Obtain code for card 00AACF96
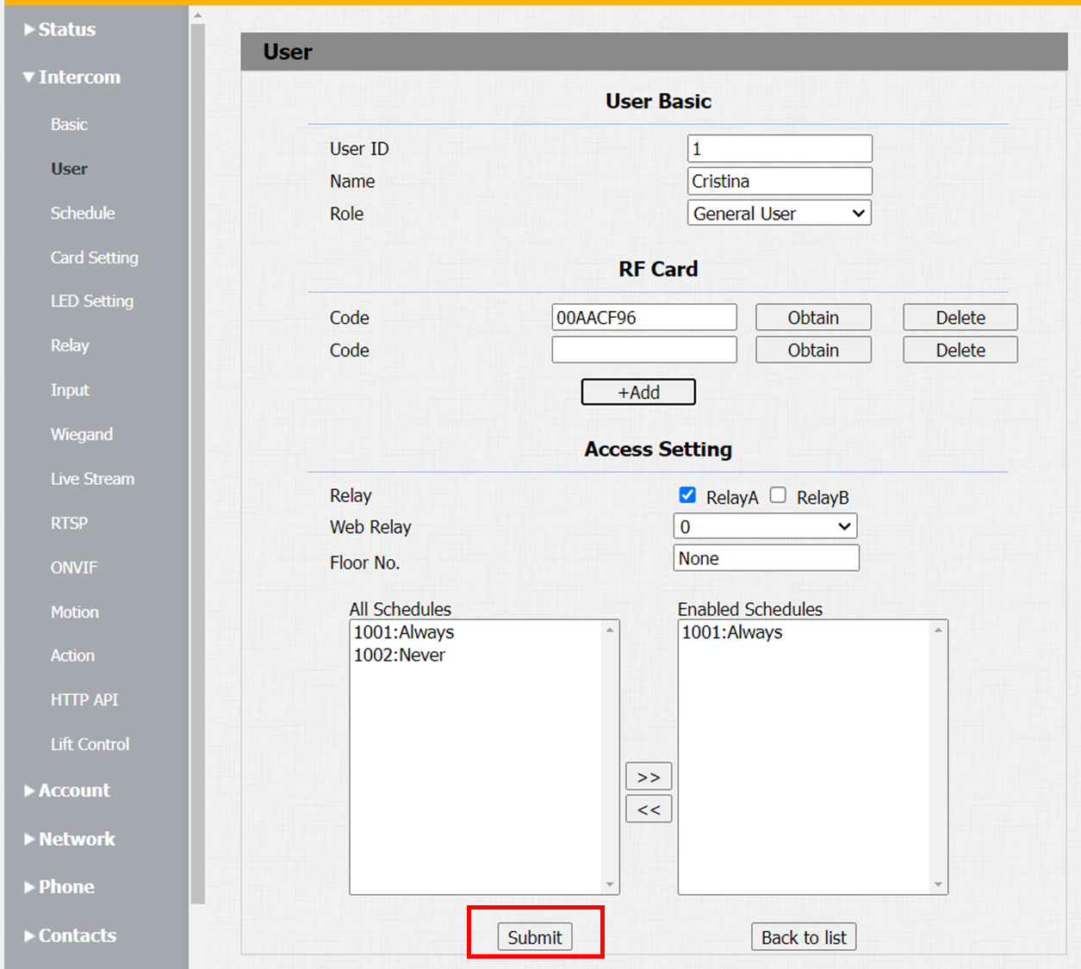Screen dimensions: 1081x969 click(813, 317)
